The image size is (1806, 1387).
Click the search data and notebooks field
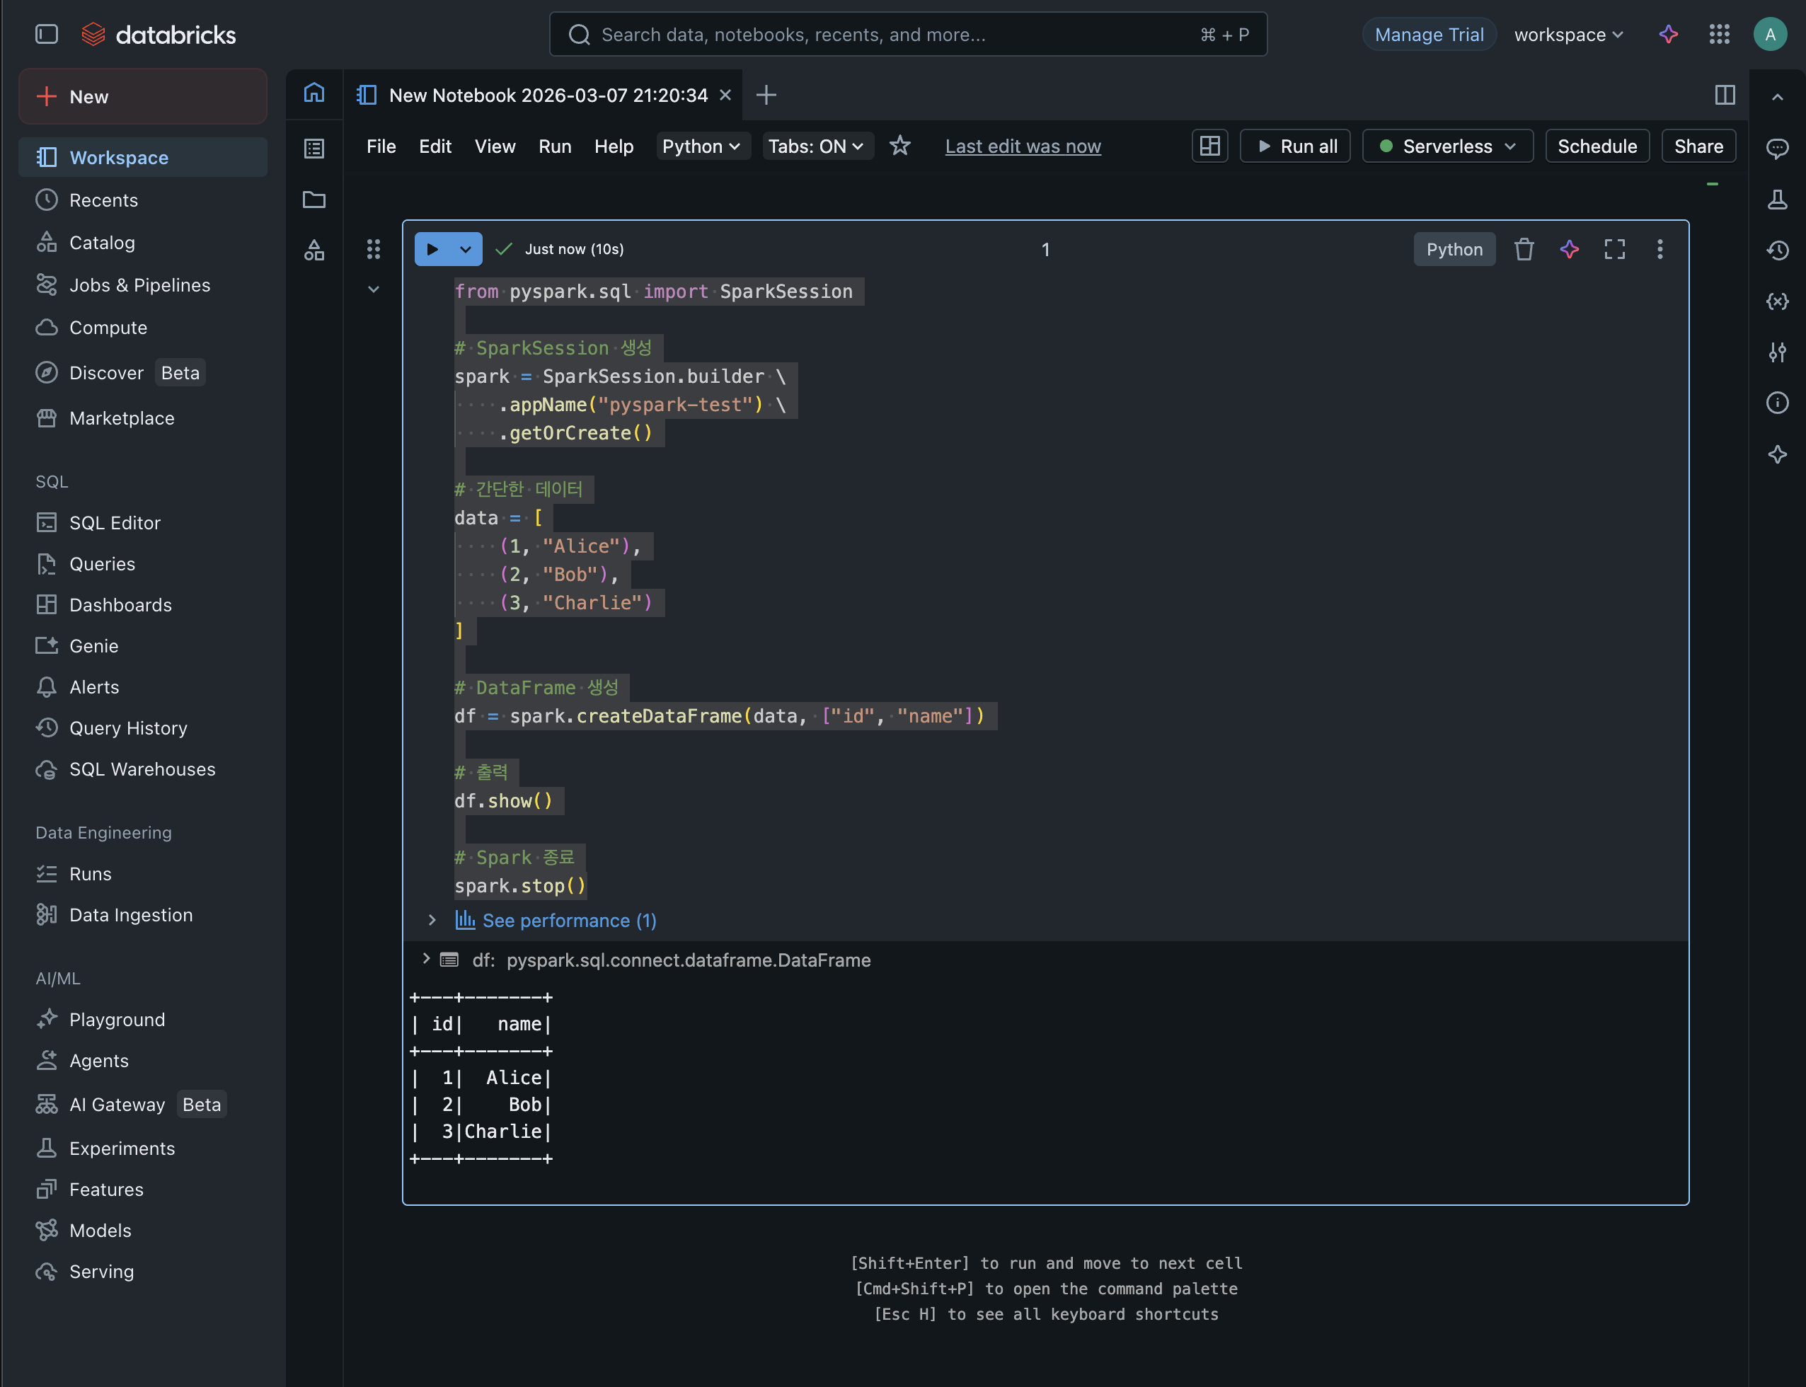click(908, 35)
